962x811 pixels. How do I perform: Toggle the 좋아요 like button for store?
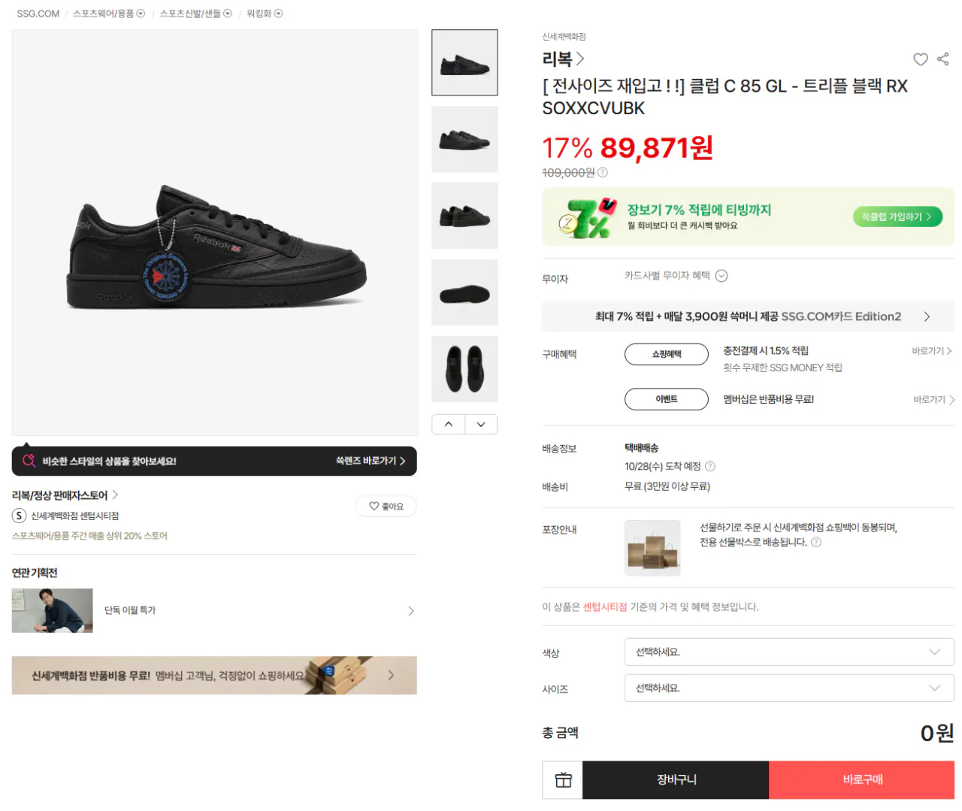pos(386,507)
